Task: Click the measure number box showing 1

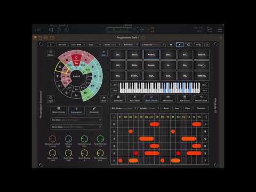Action: pos(51,45)
